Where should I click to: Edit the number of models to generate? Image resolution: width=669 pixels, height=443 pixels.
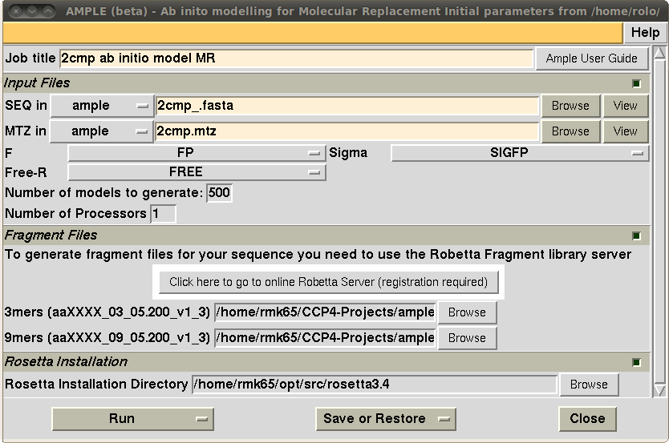(x=219, y=193)
